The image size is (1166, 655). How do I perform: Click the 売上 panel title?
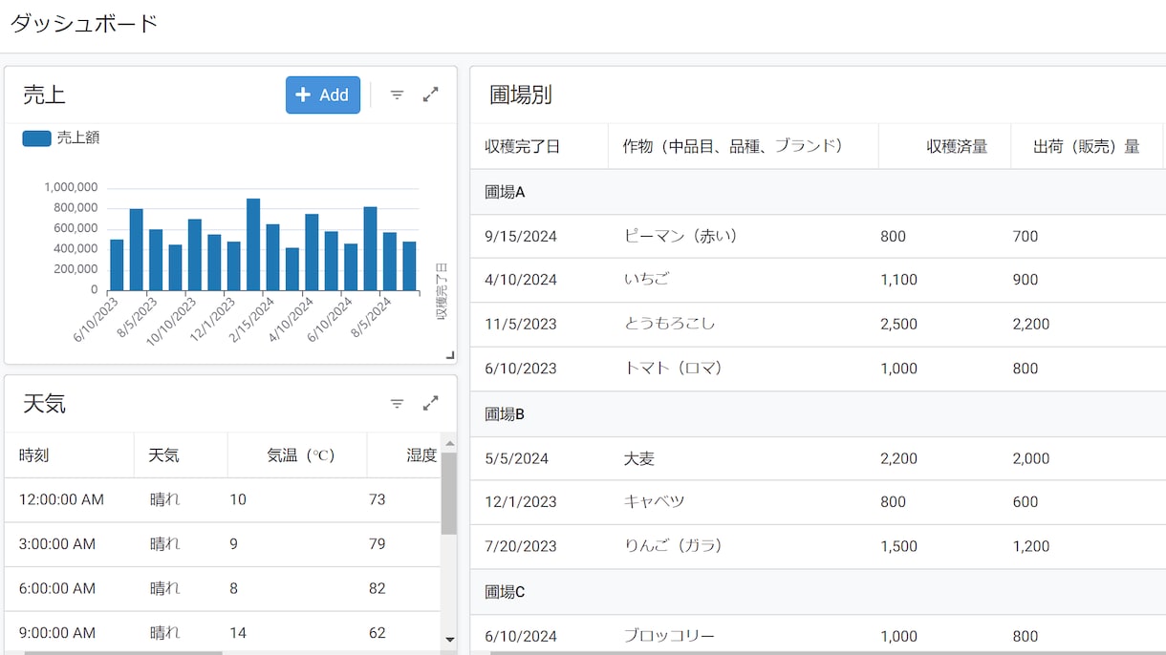pyautogui.click(x=44, y=95)
